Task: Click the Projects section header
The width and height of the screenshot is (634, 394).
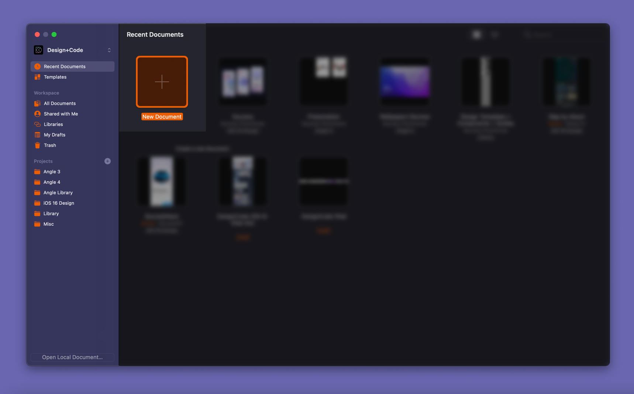Action: (x=43, y=161)
